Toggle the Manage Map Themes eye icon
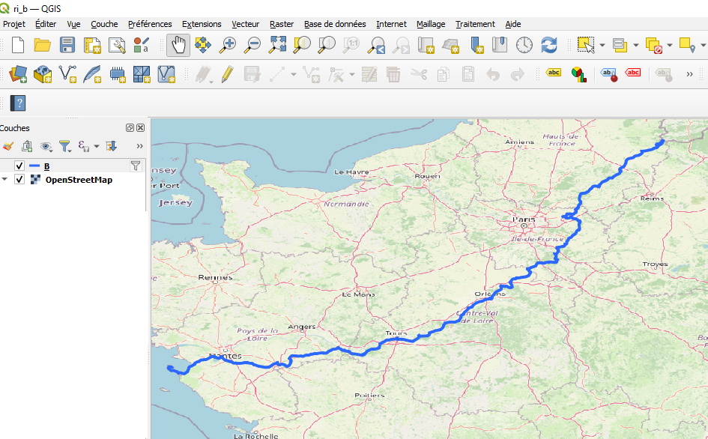This screenshot has width=708, height=439. coord(46,146)
